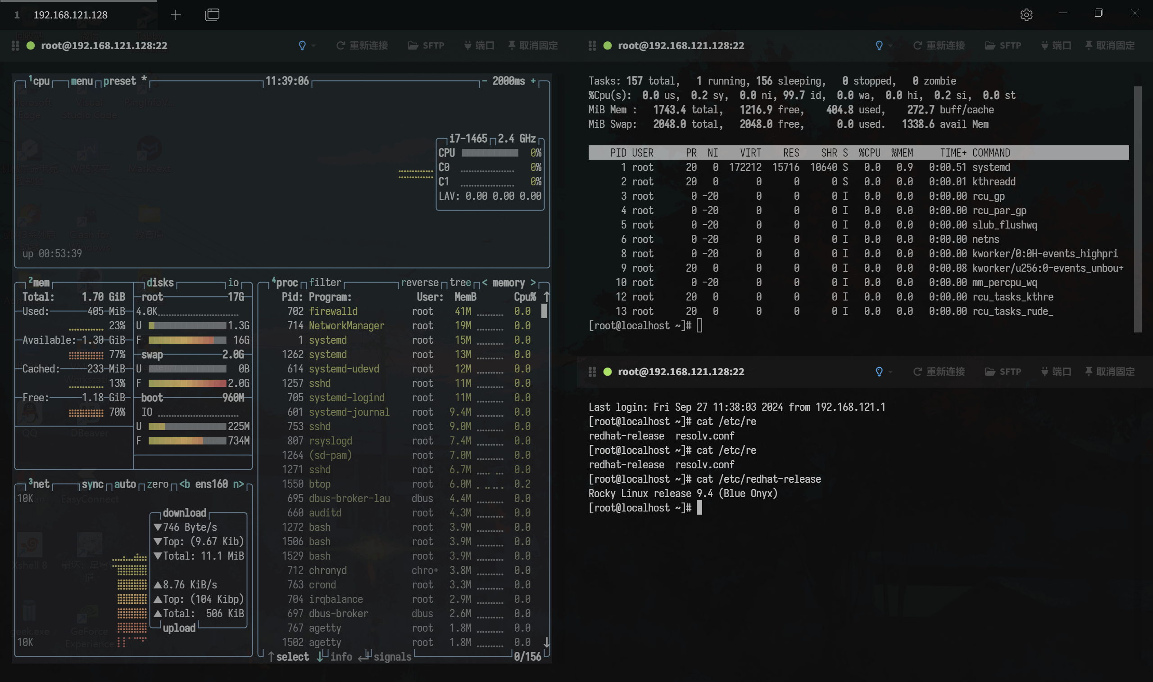Image resolution: width=1153 pixels, height=682 pixels.
Task: Click the btop mem box label
Action: [x=39, y=282]
